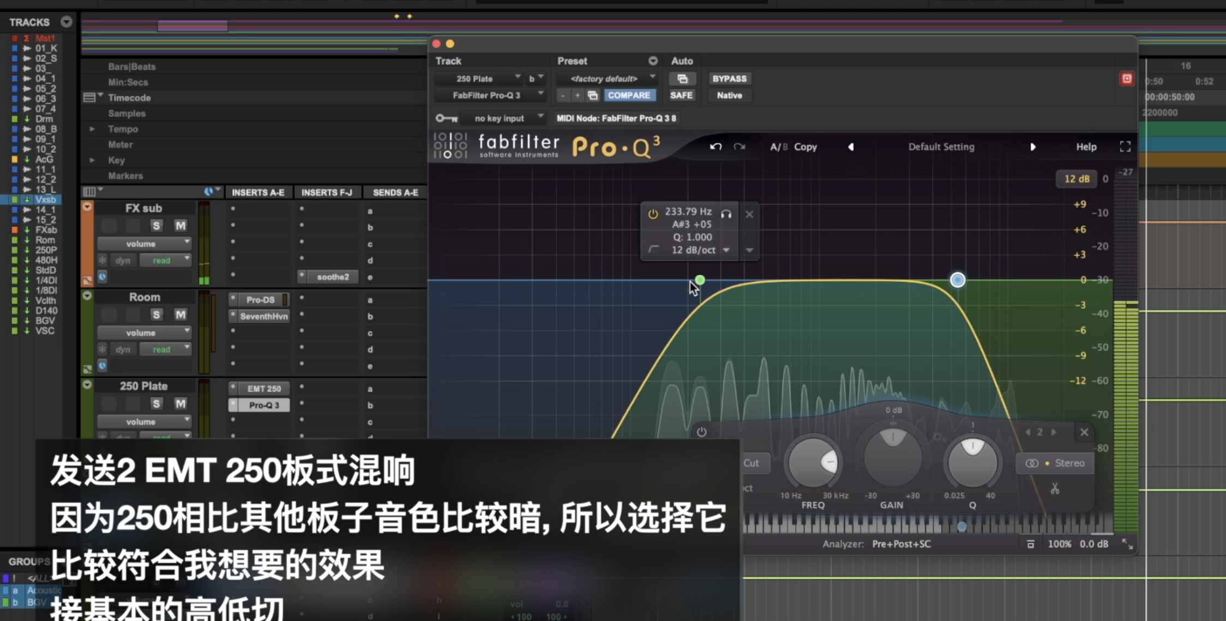
Task: Click the red plugin target button
Action: coord(1127,79)
